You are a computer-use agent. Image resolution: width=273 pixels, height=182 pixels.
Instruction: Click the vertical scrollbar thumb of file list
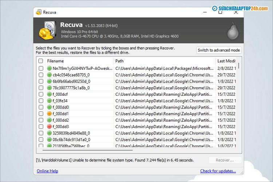click(x=239, y=66)
